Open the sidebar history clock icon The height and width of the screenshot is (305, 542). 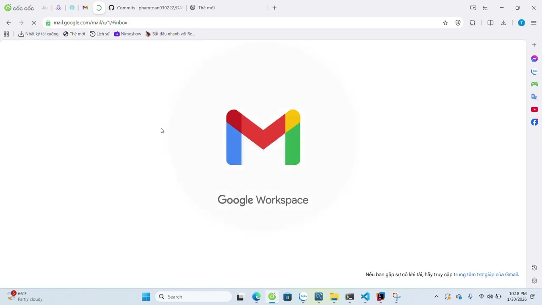coord(534,268)
